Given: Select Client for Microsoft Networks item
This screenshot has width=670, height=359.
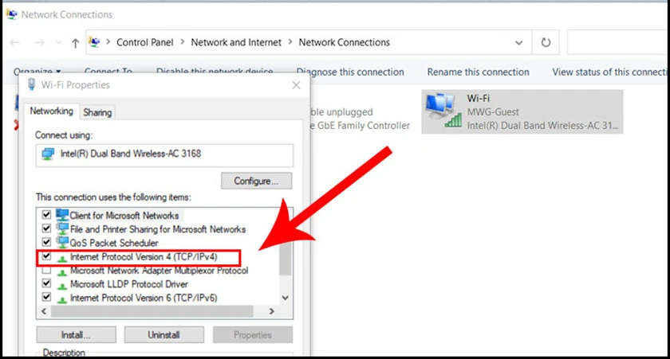Looking at the screenshot, I should click(x=124, y=215).
